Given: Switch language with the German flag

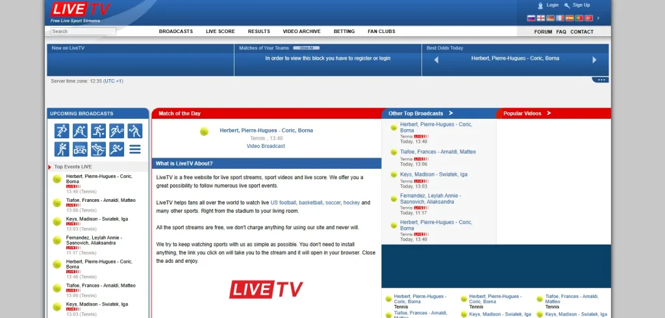Looking at the screenshot, I should coord(551,18).
